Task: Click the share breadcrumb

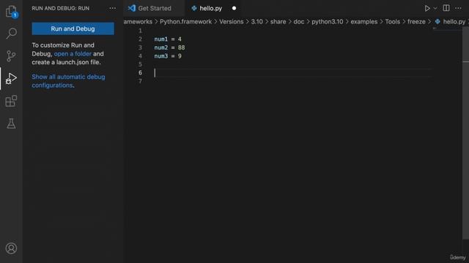Action: point(278,22)
